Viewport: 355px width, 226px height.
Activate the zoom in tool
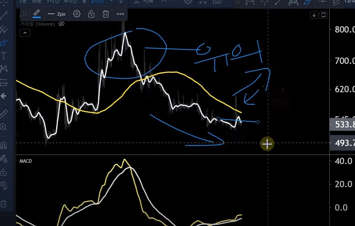click(x=3, y=127)
